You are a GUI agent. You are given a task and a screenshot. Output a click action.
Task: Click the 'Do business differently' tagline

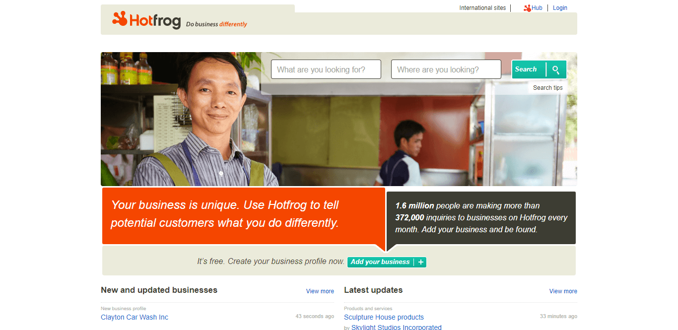[x=216, y=24]
